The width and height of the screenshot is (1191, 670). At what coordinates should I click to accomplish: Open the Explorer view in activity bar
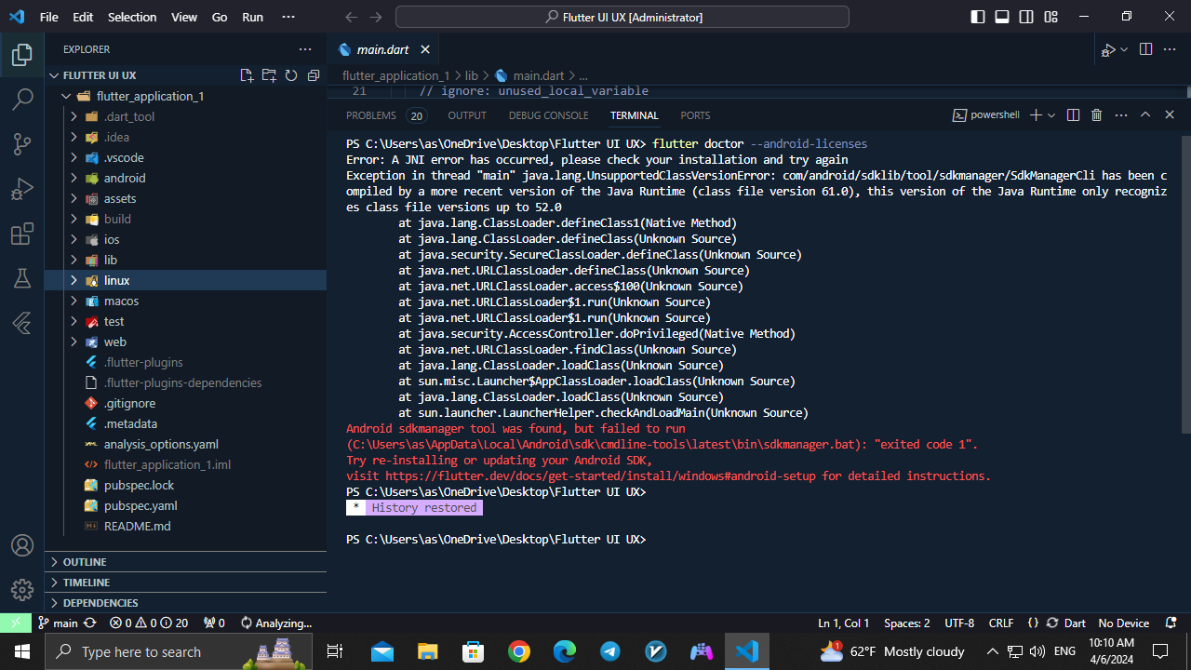[22, 55]
